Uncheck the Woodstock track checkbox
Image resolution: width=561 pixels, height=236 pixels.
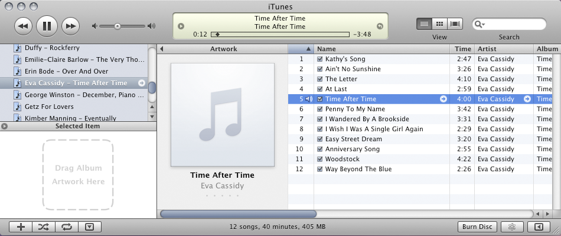click(320, 159)
